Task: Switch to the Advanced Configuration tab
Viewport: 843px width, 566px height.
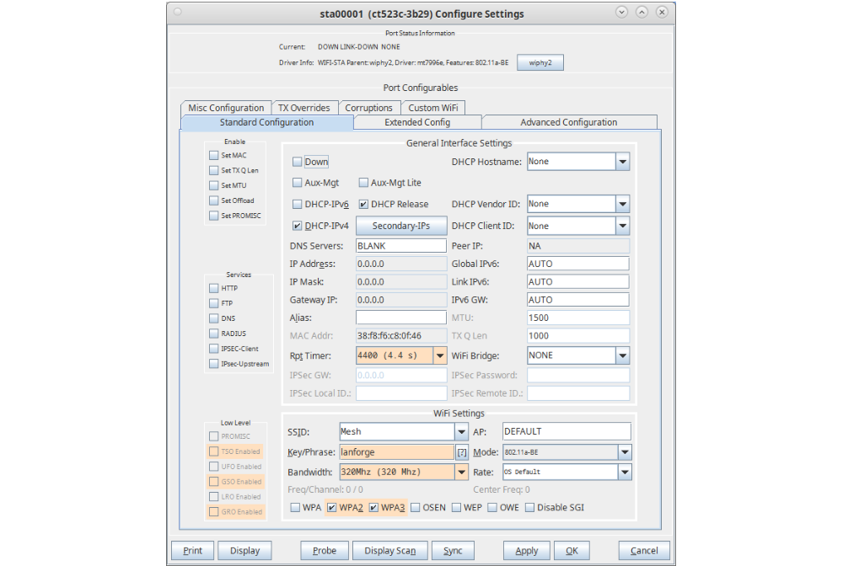Action: pyautogui.click(x=568, y=123)
